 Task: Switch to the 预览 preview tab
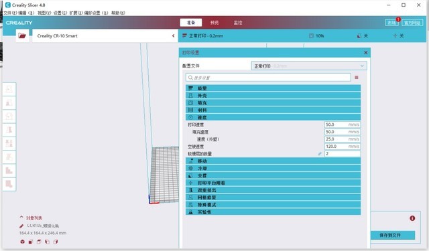coord(214,23)
